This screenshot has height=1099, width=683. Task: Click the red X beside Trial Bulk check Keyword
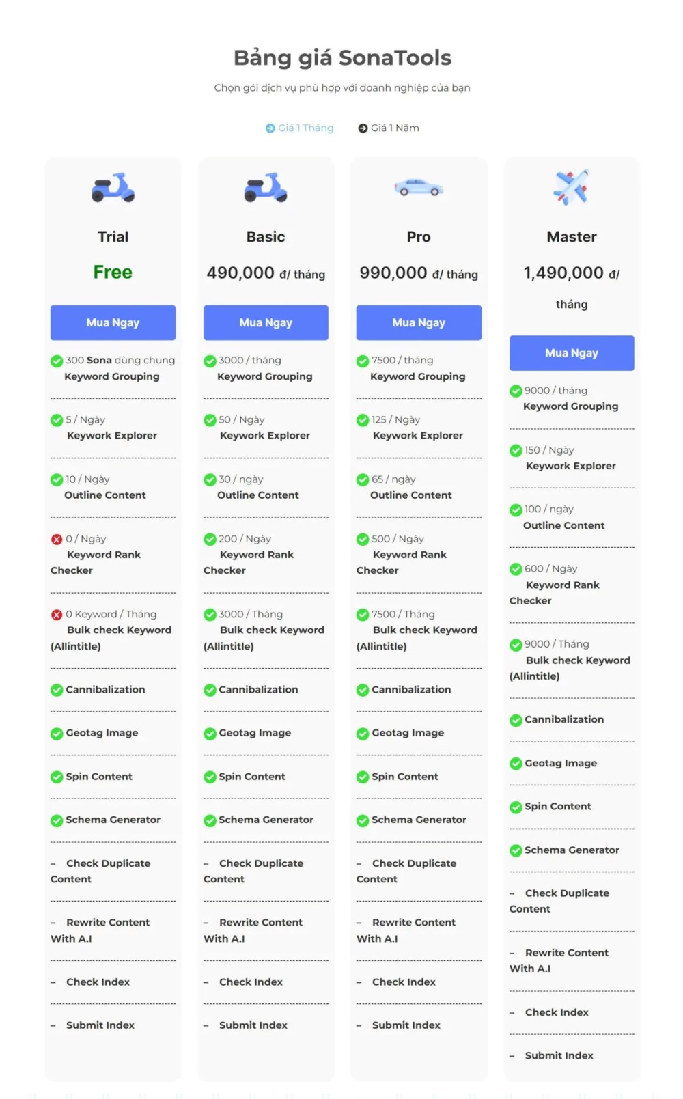57,615
